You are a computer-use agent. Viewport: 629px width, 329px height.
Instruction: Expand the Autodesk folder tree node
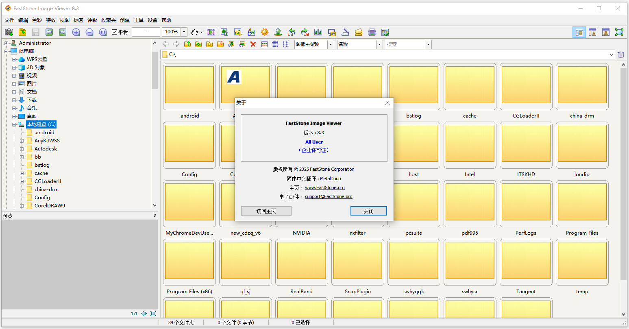[x=22, y=149]
